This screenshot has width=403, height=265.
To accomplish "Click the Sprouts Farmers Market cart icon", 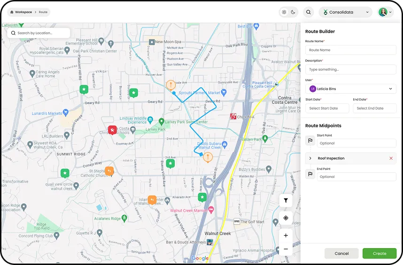I will click(x=224, y=92).
